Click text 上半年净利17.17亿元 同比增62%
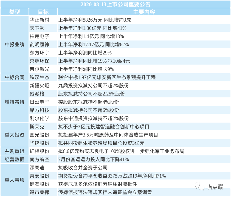 (x=94, y=45)
